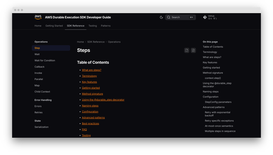Open the Getting Started tab

pos(54,26)
